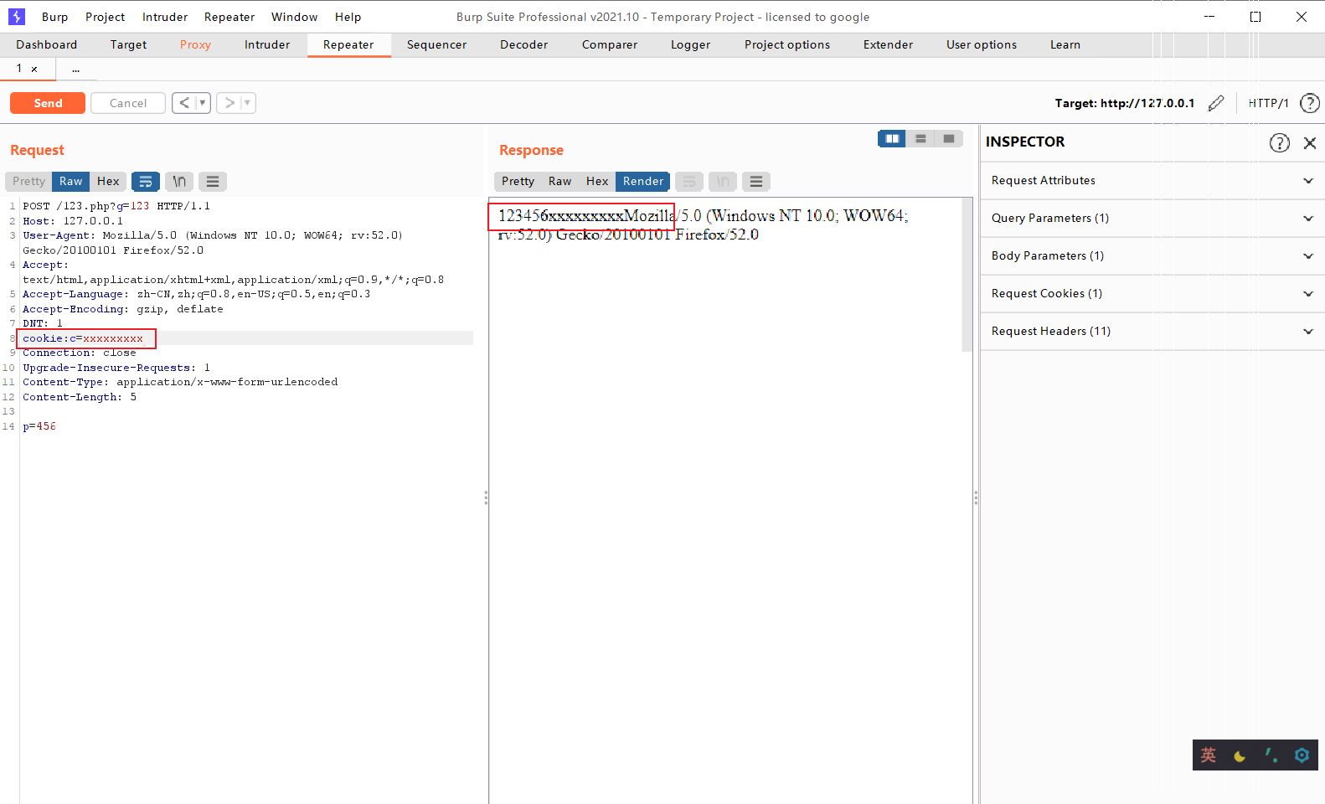The height and width of the screenshot is (804, 1325).
Task: Expand Request Headers (11) section
Action: [1152, 331]
